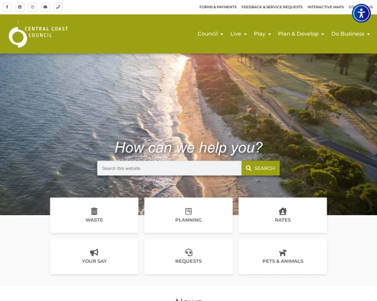The width and height of the screenshot is (377, 301).
Task: Open Interactive Maps link
Action: pos(325,7)
